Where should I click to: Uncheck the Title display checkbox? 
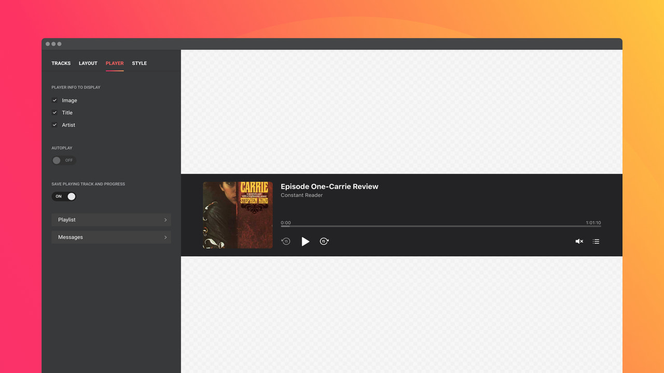54,112
